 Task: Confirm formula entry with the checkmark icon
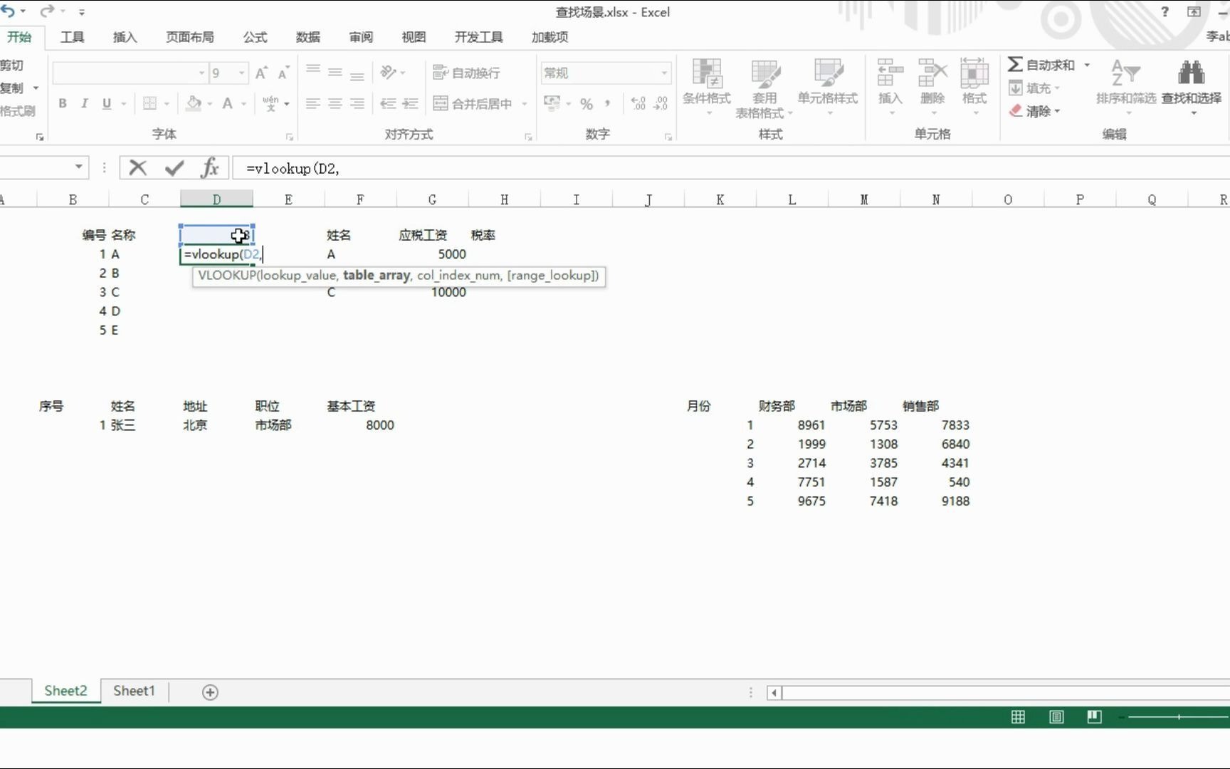click(x=173, y=168)
